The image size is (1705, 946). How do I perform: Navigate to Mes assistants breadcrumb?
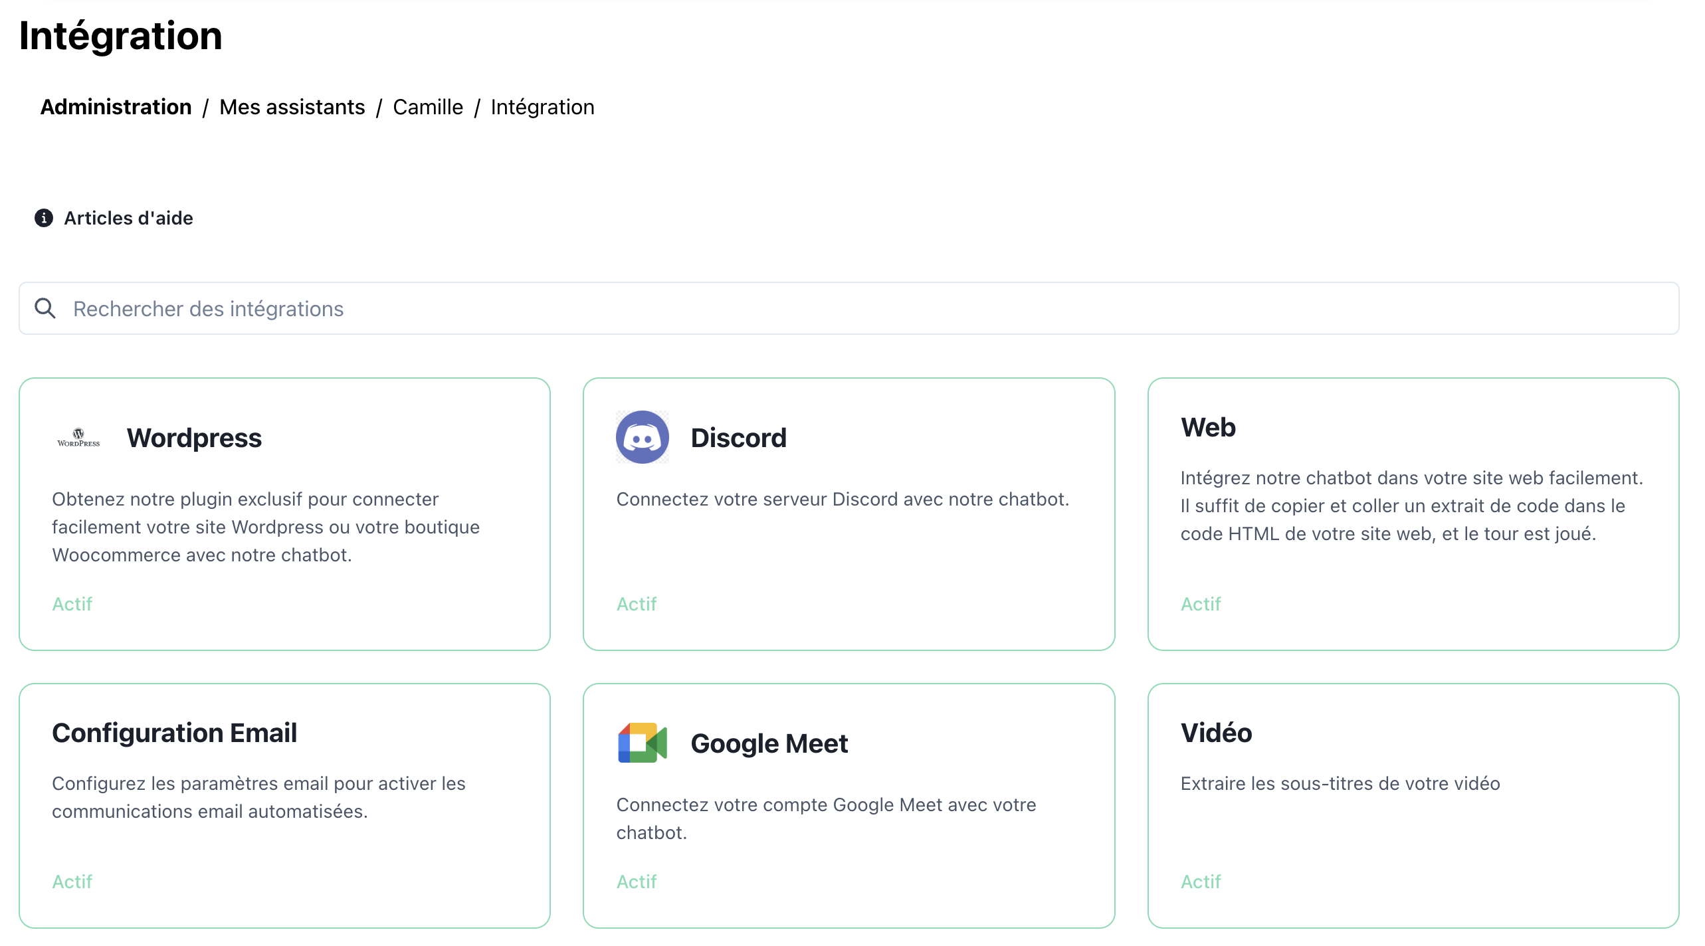tap(292, 107)
